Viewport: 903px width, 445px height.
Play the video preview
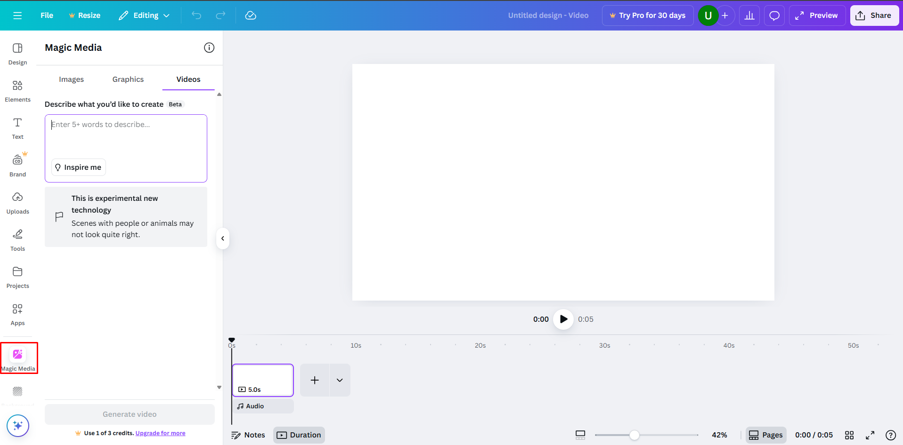[x=563, y=319]
